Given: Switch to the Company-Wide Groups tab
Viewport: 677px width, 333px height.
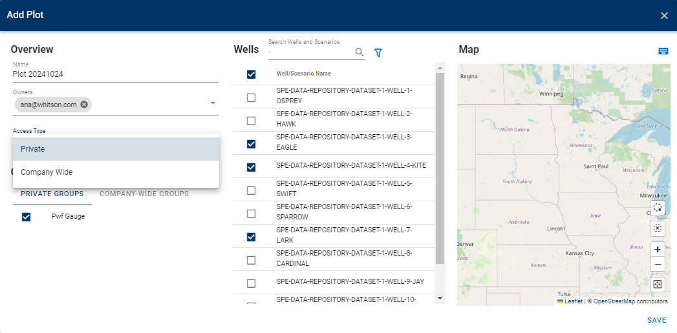Looking at the screenshot, I should point(144,194).
